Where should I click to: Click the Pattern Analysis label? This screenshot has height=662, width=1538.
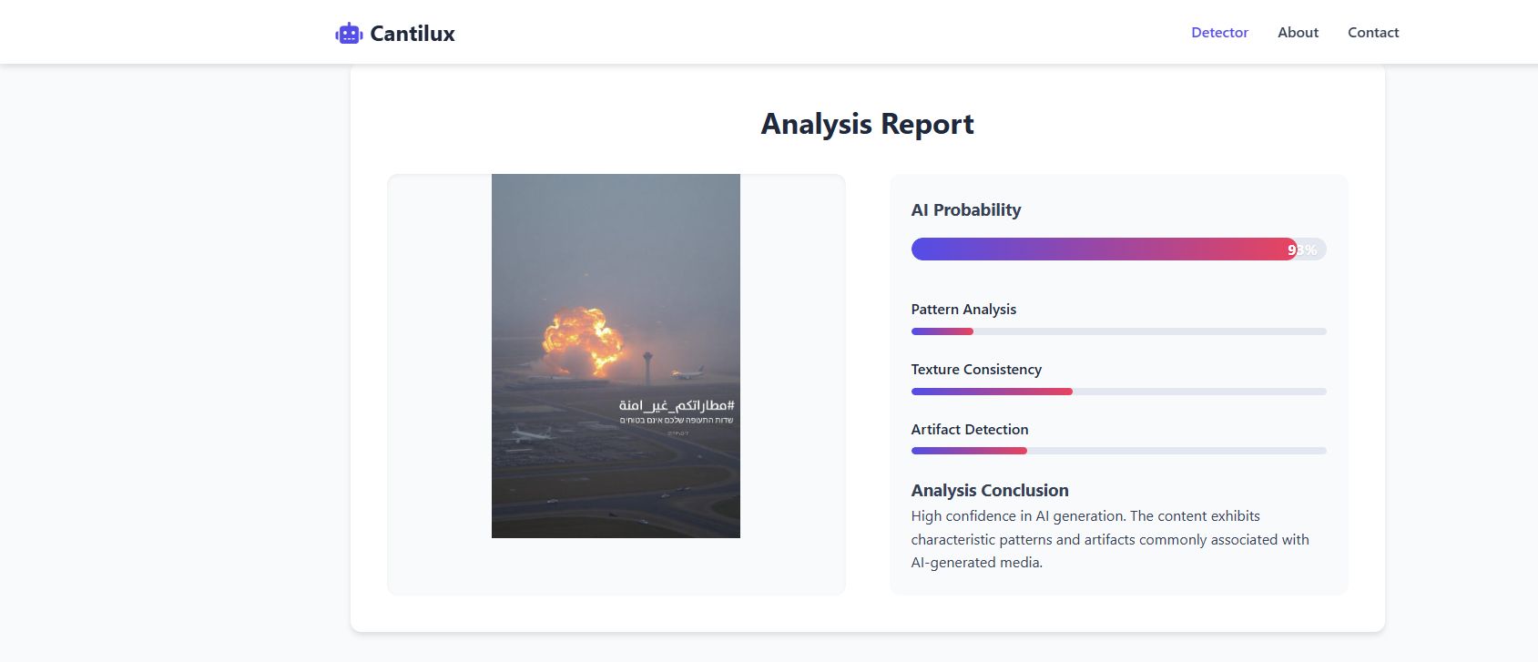click(963, 310)
